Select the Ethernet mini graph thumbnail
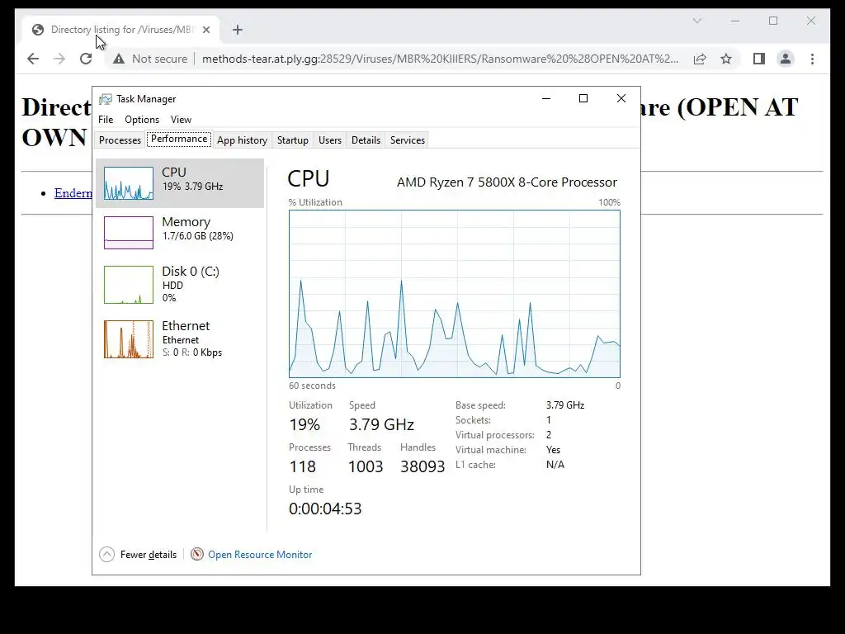The image size is (845, 634). click(x=128, y=339)
